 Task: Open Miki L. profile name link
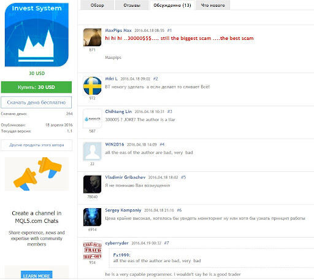coord(111,79)
